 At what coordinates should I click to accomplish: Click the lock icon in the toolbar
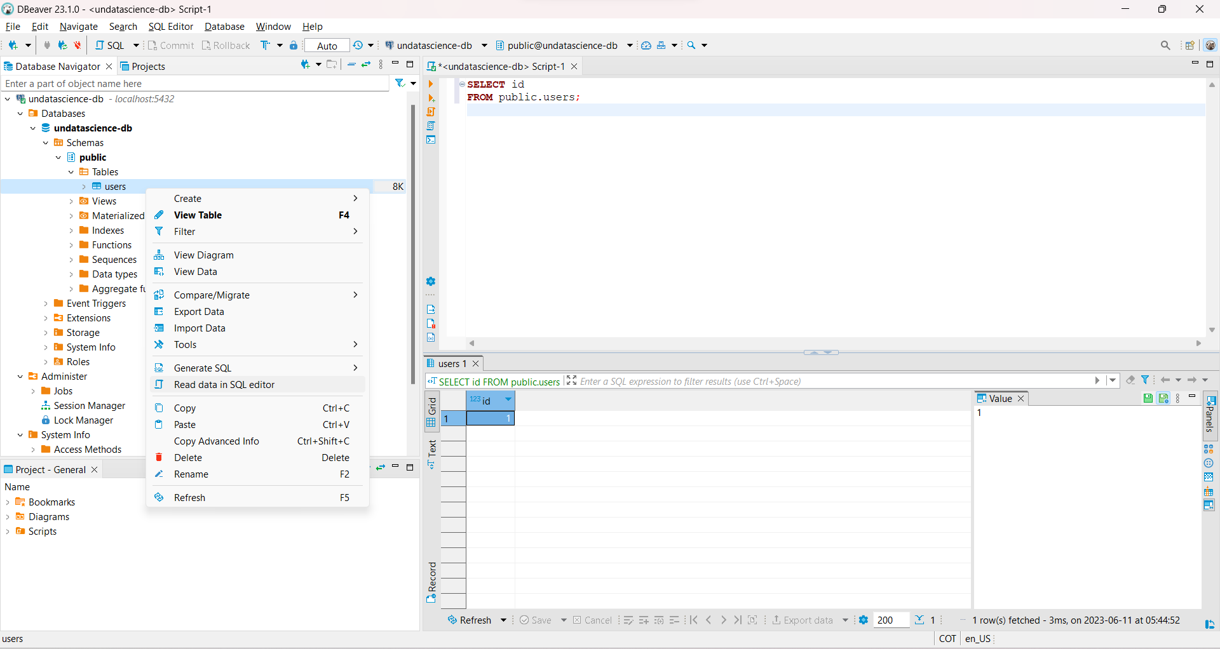click(294, 46)
